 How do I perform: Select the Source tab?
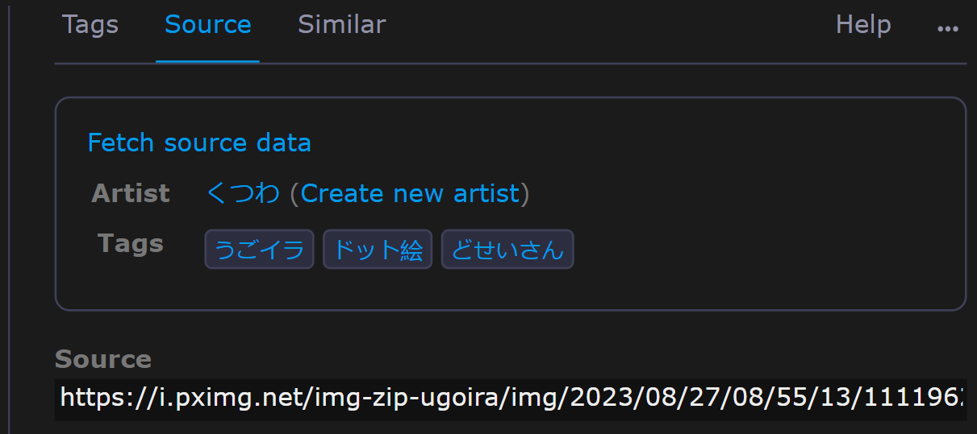(x=207, y=25)
